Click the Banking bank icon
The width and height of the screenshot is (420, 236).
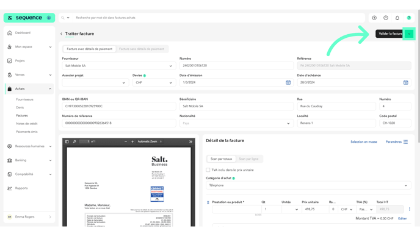(10, 160)
